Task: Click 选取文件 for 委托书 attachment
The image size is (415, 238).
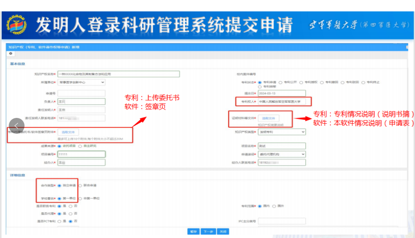Action: [x=68, y=132]
